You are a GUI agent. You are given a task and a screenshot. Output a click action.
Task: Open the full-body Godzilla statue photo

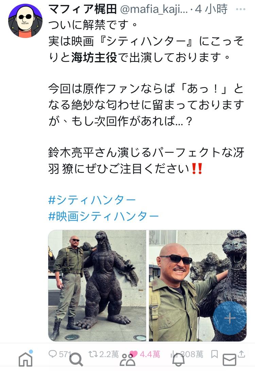(97, 285)
